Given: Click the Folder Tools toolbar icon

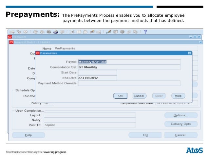Looking at the screenshot, I should (135, 32).
